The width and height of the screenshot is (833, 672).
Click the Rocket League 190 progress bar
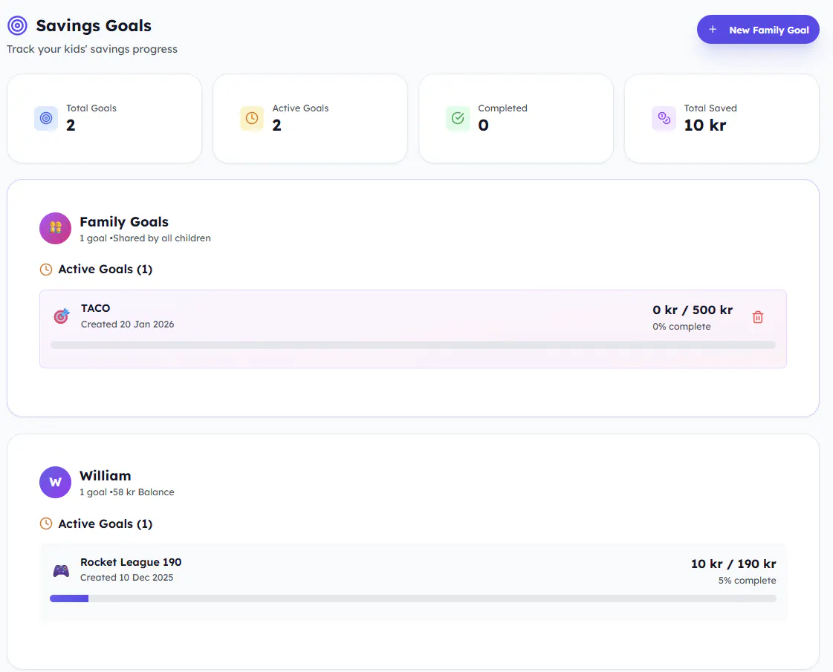click(413, 598)
